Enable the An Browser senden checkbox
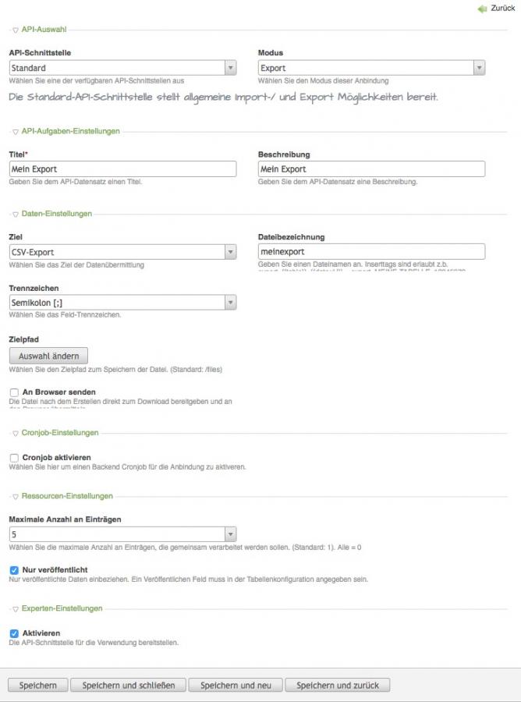521x702 pixels. coord(14,392)
